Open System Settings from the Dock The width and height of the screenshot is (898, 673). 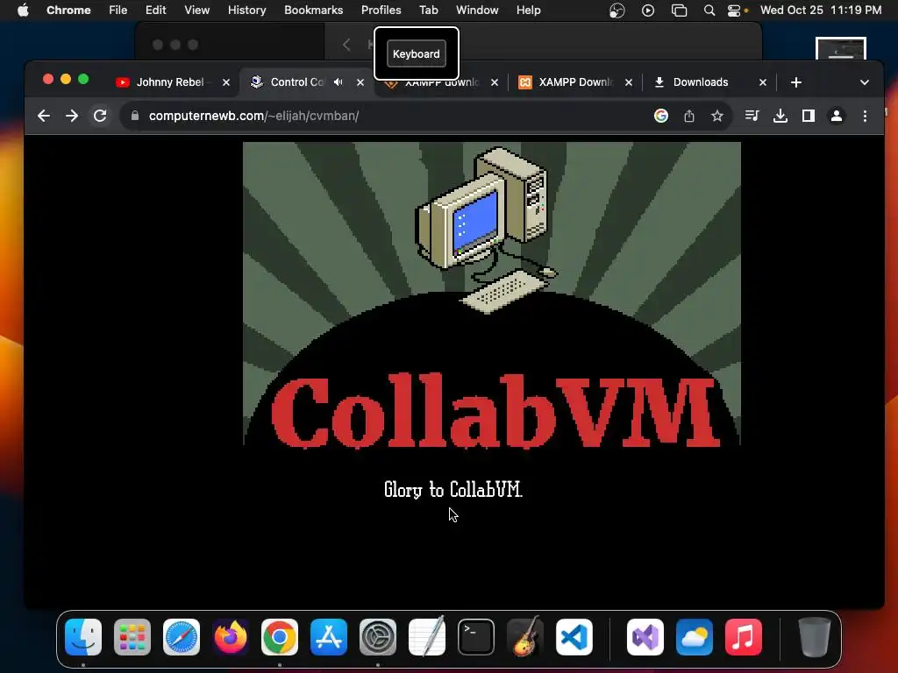pyautogui.click(x=378, y=637)
